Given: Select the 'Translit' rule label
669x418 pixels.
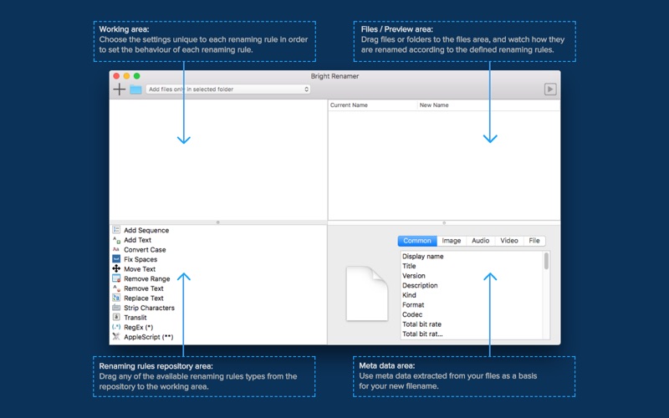Looking at the screenshot, I should [135, 318].
